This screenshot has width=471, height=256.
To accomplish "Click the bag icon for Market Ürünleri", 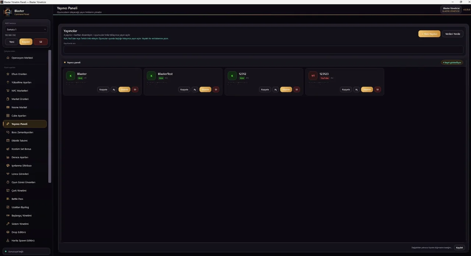I will coord(8,99).
